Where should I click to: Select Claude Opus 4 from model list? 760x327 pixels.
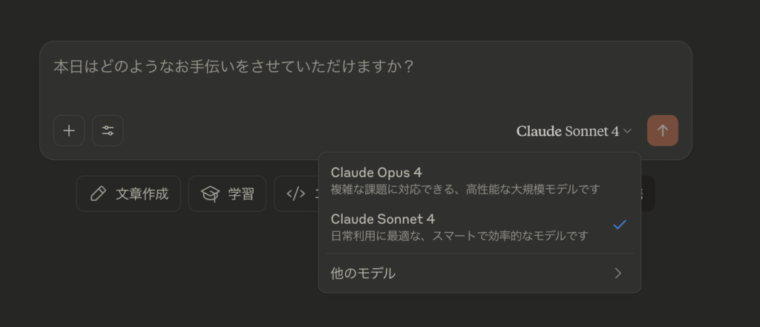click(x=480, y=180)
